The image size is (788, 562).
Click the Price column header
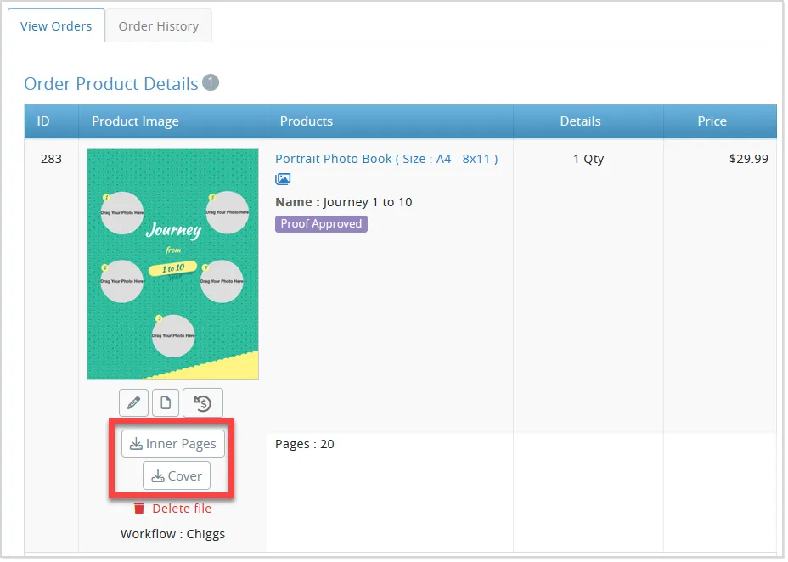712,121
